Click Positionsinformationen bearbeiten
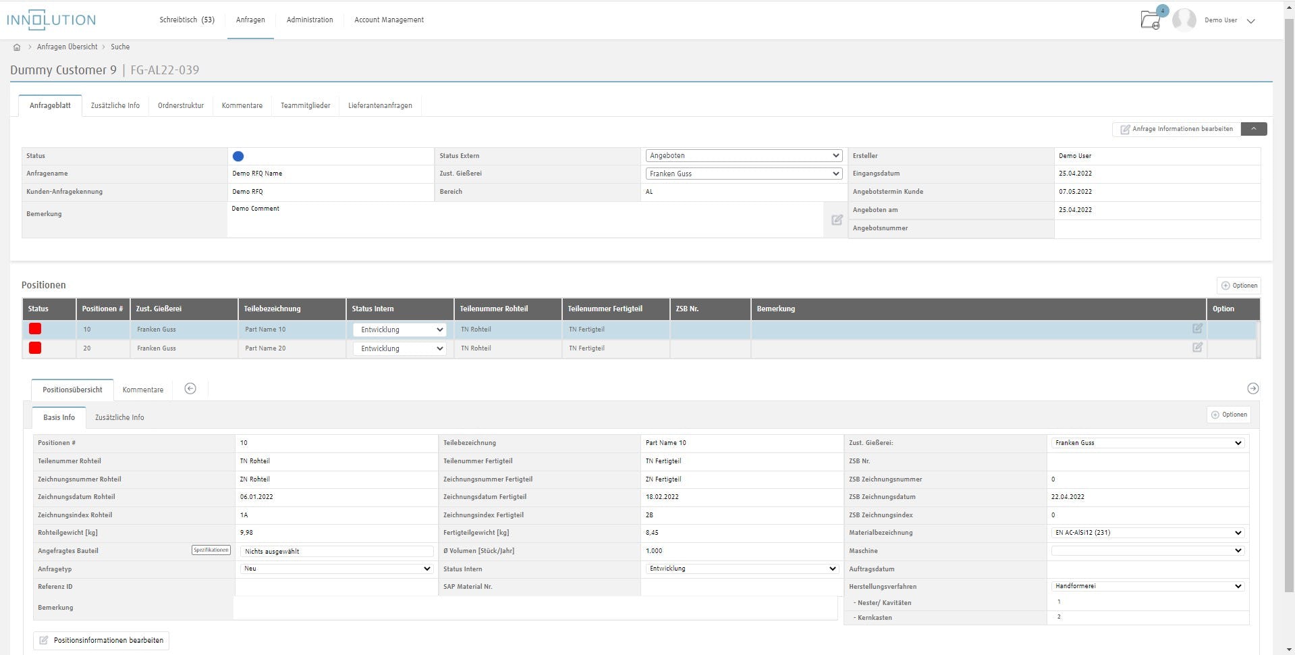The height and width of the screenshot is (655, 1295). (101, 640)
